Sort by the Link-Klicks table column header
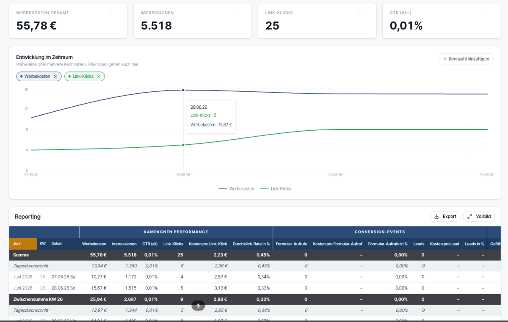This screenshot has height=322, width=508. (173, 244)
